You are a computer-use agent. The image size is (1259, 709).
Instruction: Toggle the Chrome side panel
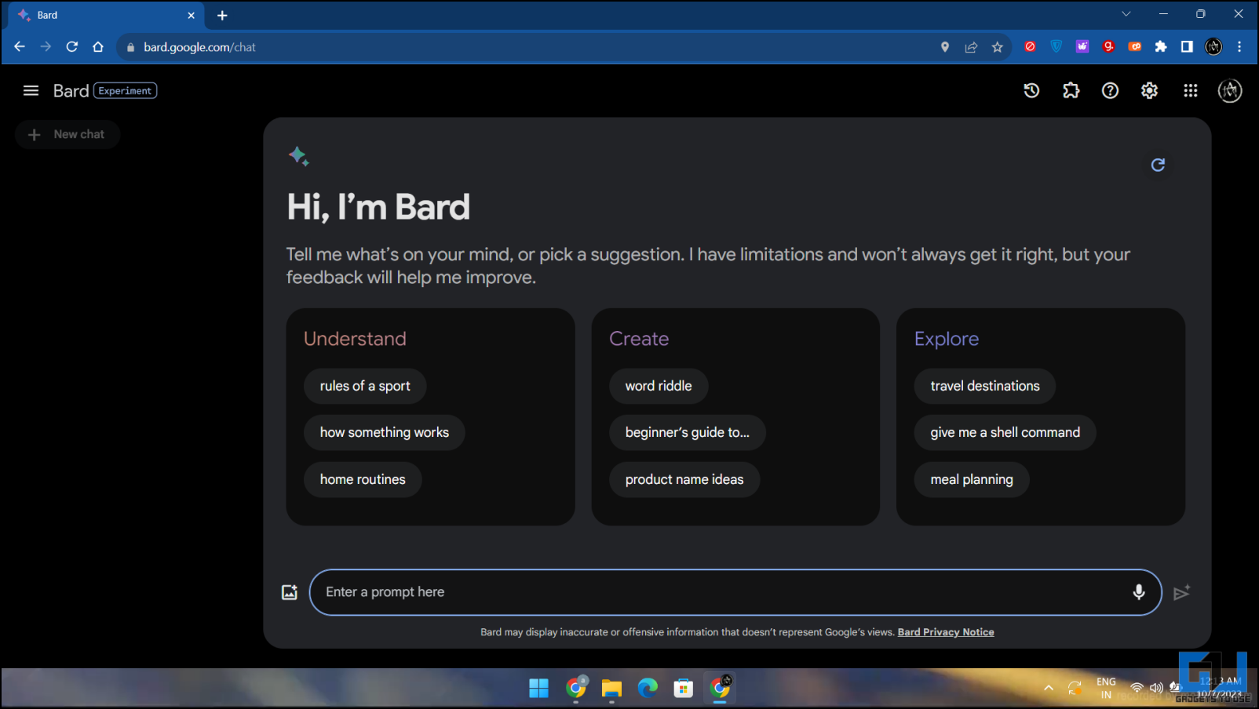[1187, 47]
